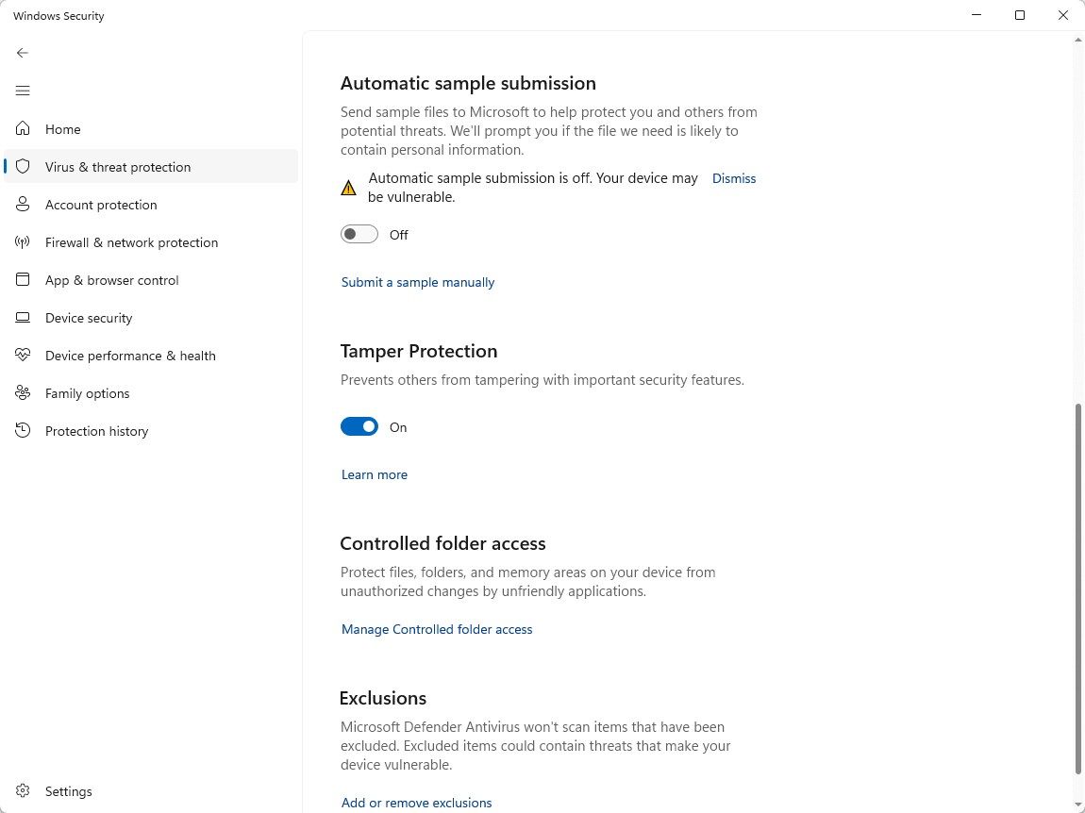Click the Account protection person icon
The image size is (1085, 813).
[x=23, y=204]
